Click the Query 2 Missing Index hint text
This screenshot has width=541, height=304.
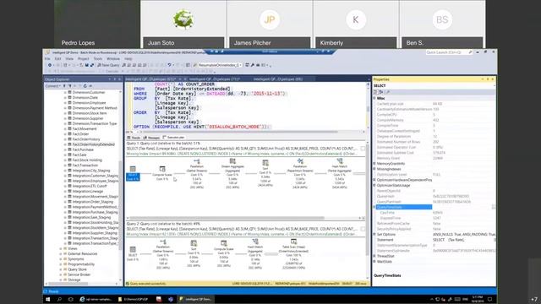coord(242,234)
